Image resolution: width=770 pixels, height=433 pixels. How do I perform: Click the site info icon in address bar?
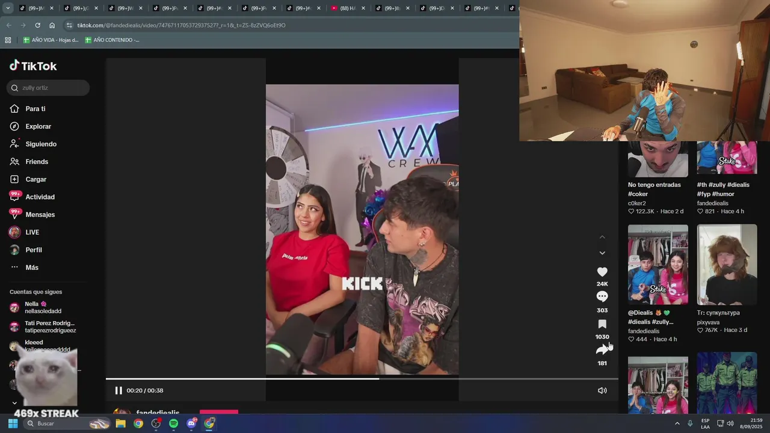tap(69, 25)
